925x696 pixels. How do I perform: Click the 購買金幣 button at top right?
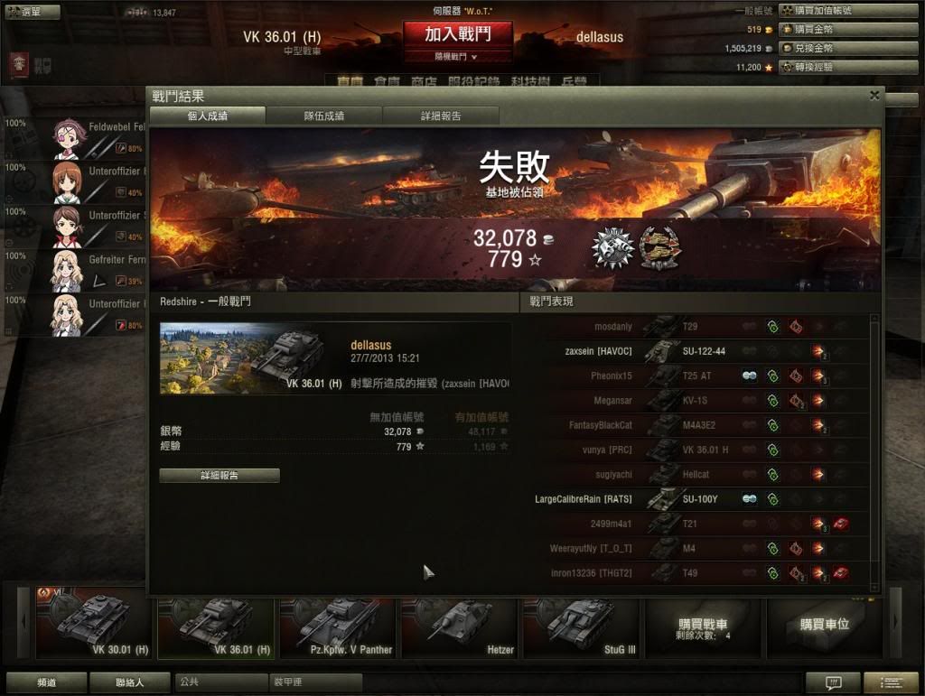pyautogui.click(x=848, y=29)
